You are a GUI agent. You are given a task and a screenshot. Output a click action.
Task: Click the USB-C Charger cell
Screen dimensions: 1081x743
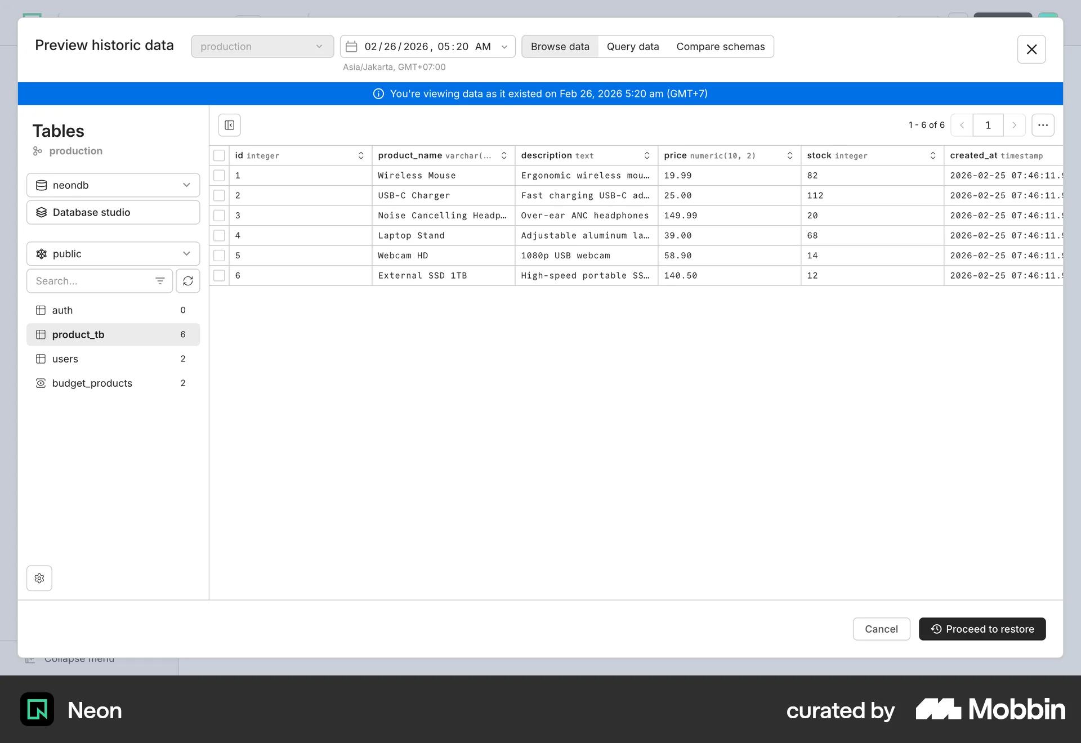444,196
